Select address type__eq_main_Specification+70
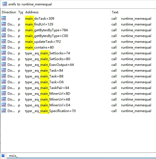Viewport: 156px width, 159px height. pos(50,111)
